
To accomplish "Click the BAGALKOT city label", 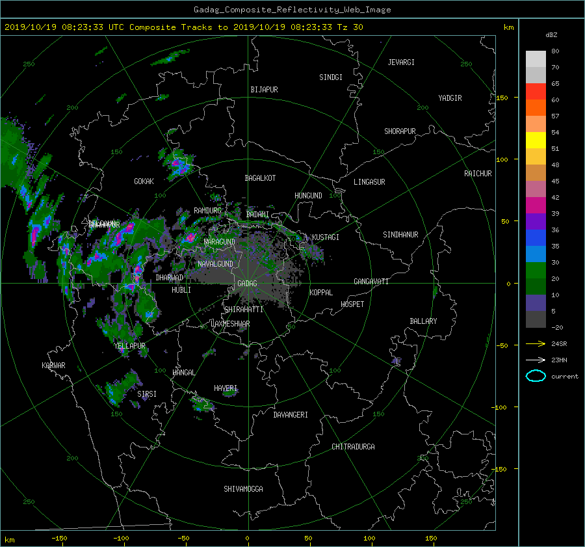I will click(260, 178).
